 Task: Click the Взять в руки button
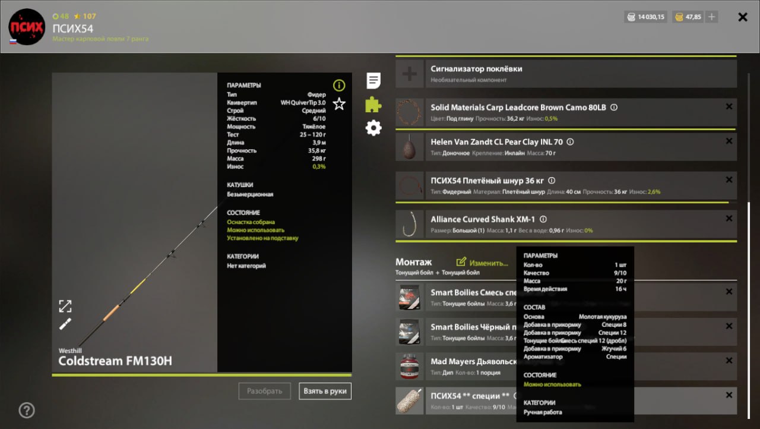(325, 392)
